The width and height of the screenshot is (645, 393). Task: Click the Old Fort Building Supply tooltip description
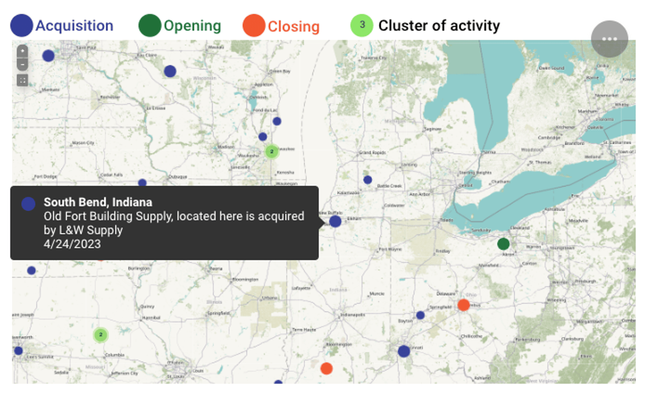pos(174,223)
